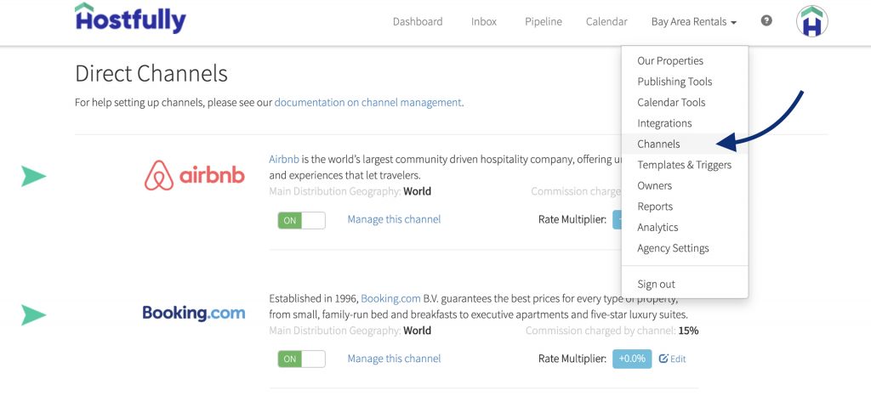This screenshot has width=871, height=396.
Task: Click the Airbnb text link in description
Action: point(284,159)
